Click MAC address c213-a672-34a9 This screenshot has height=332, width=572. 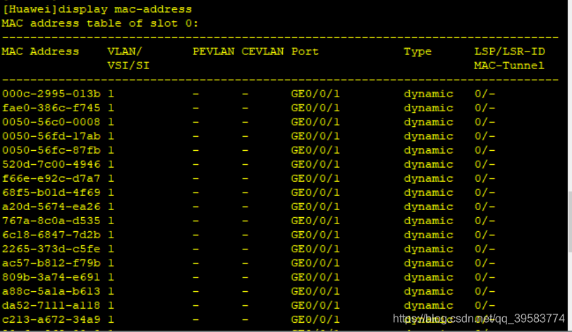coord(51,319)
